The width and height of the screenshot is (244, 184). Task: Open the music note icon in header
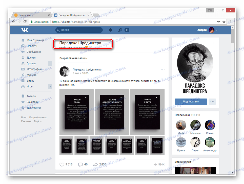[x=120, y=30]
